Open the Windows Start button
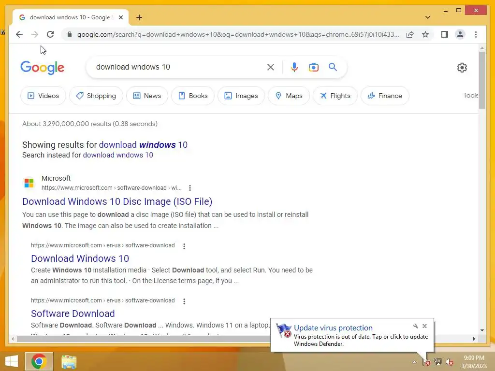The image size is (495, 371). pos(12,361)
